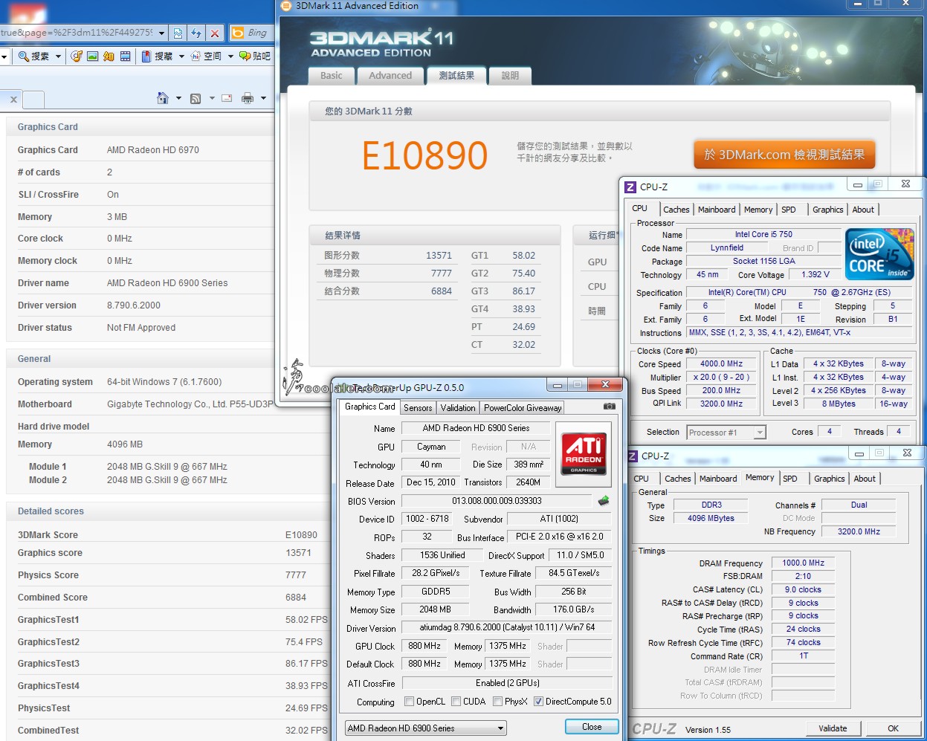Click the CPU-Z title bar Z icon

[x=630, y=187]
